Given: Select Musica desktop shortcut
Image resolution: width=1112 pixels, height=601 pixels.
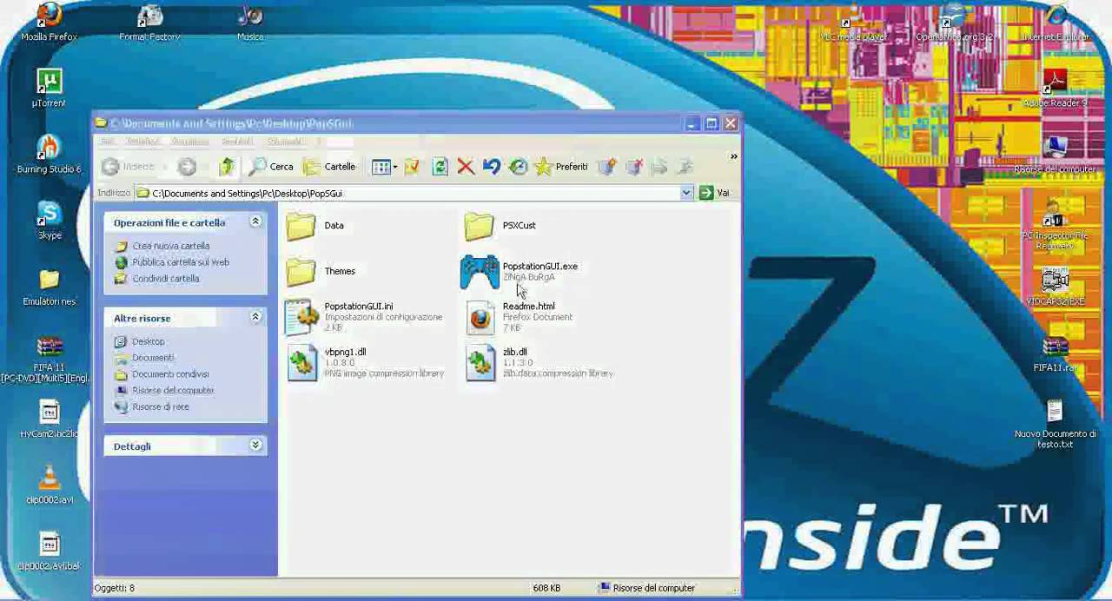Looking at the screenshot, I should [x=250, y=23].
